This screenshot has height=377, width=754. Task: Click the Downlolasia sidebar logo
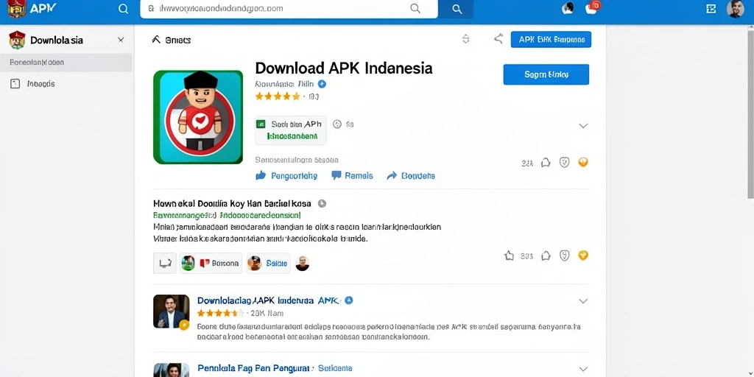(x=17, y=40)
